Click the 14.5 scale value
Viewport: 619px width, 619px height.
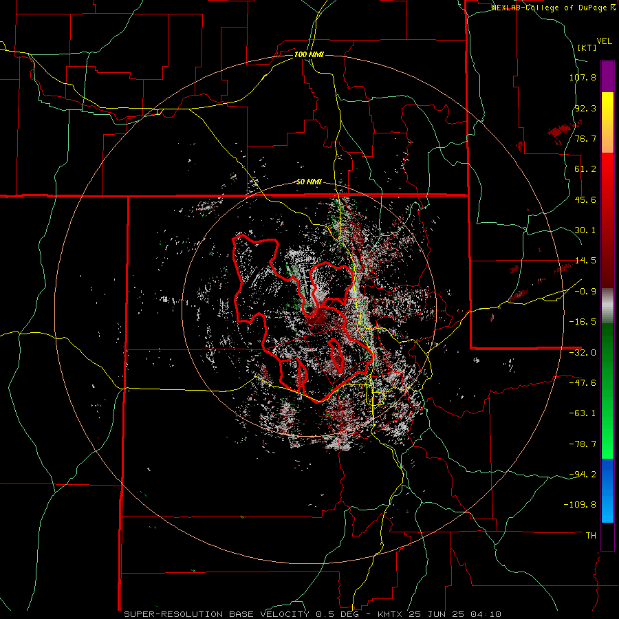click(x=585, y=261)
